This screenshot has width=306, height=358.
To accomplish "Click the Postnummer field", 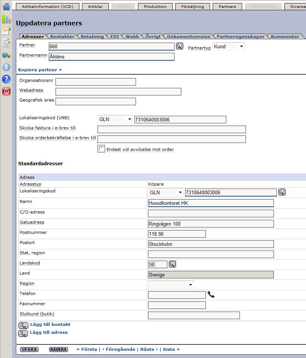I will (x=177, y=234).
